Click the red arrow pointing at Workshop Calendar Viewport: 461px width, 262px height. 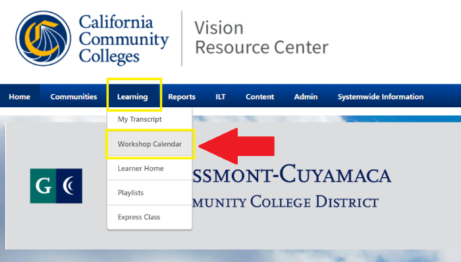point(236,146)
